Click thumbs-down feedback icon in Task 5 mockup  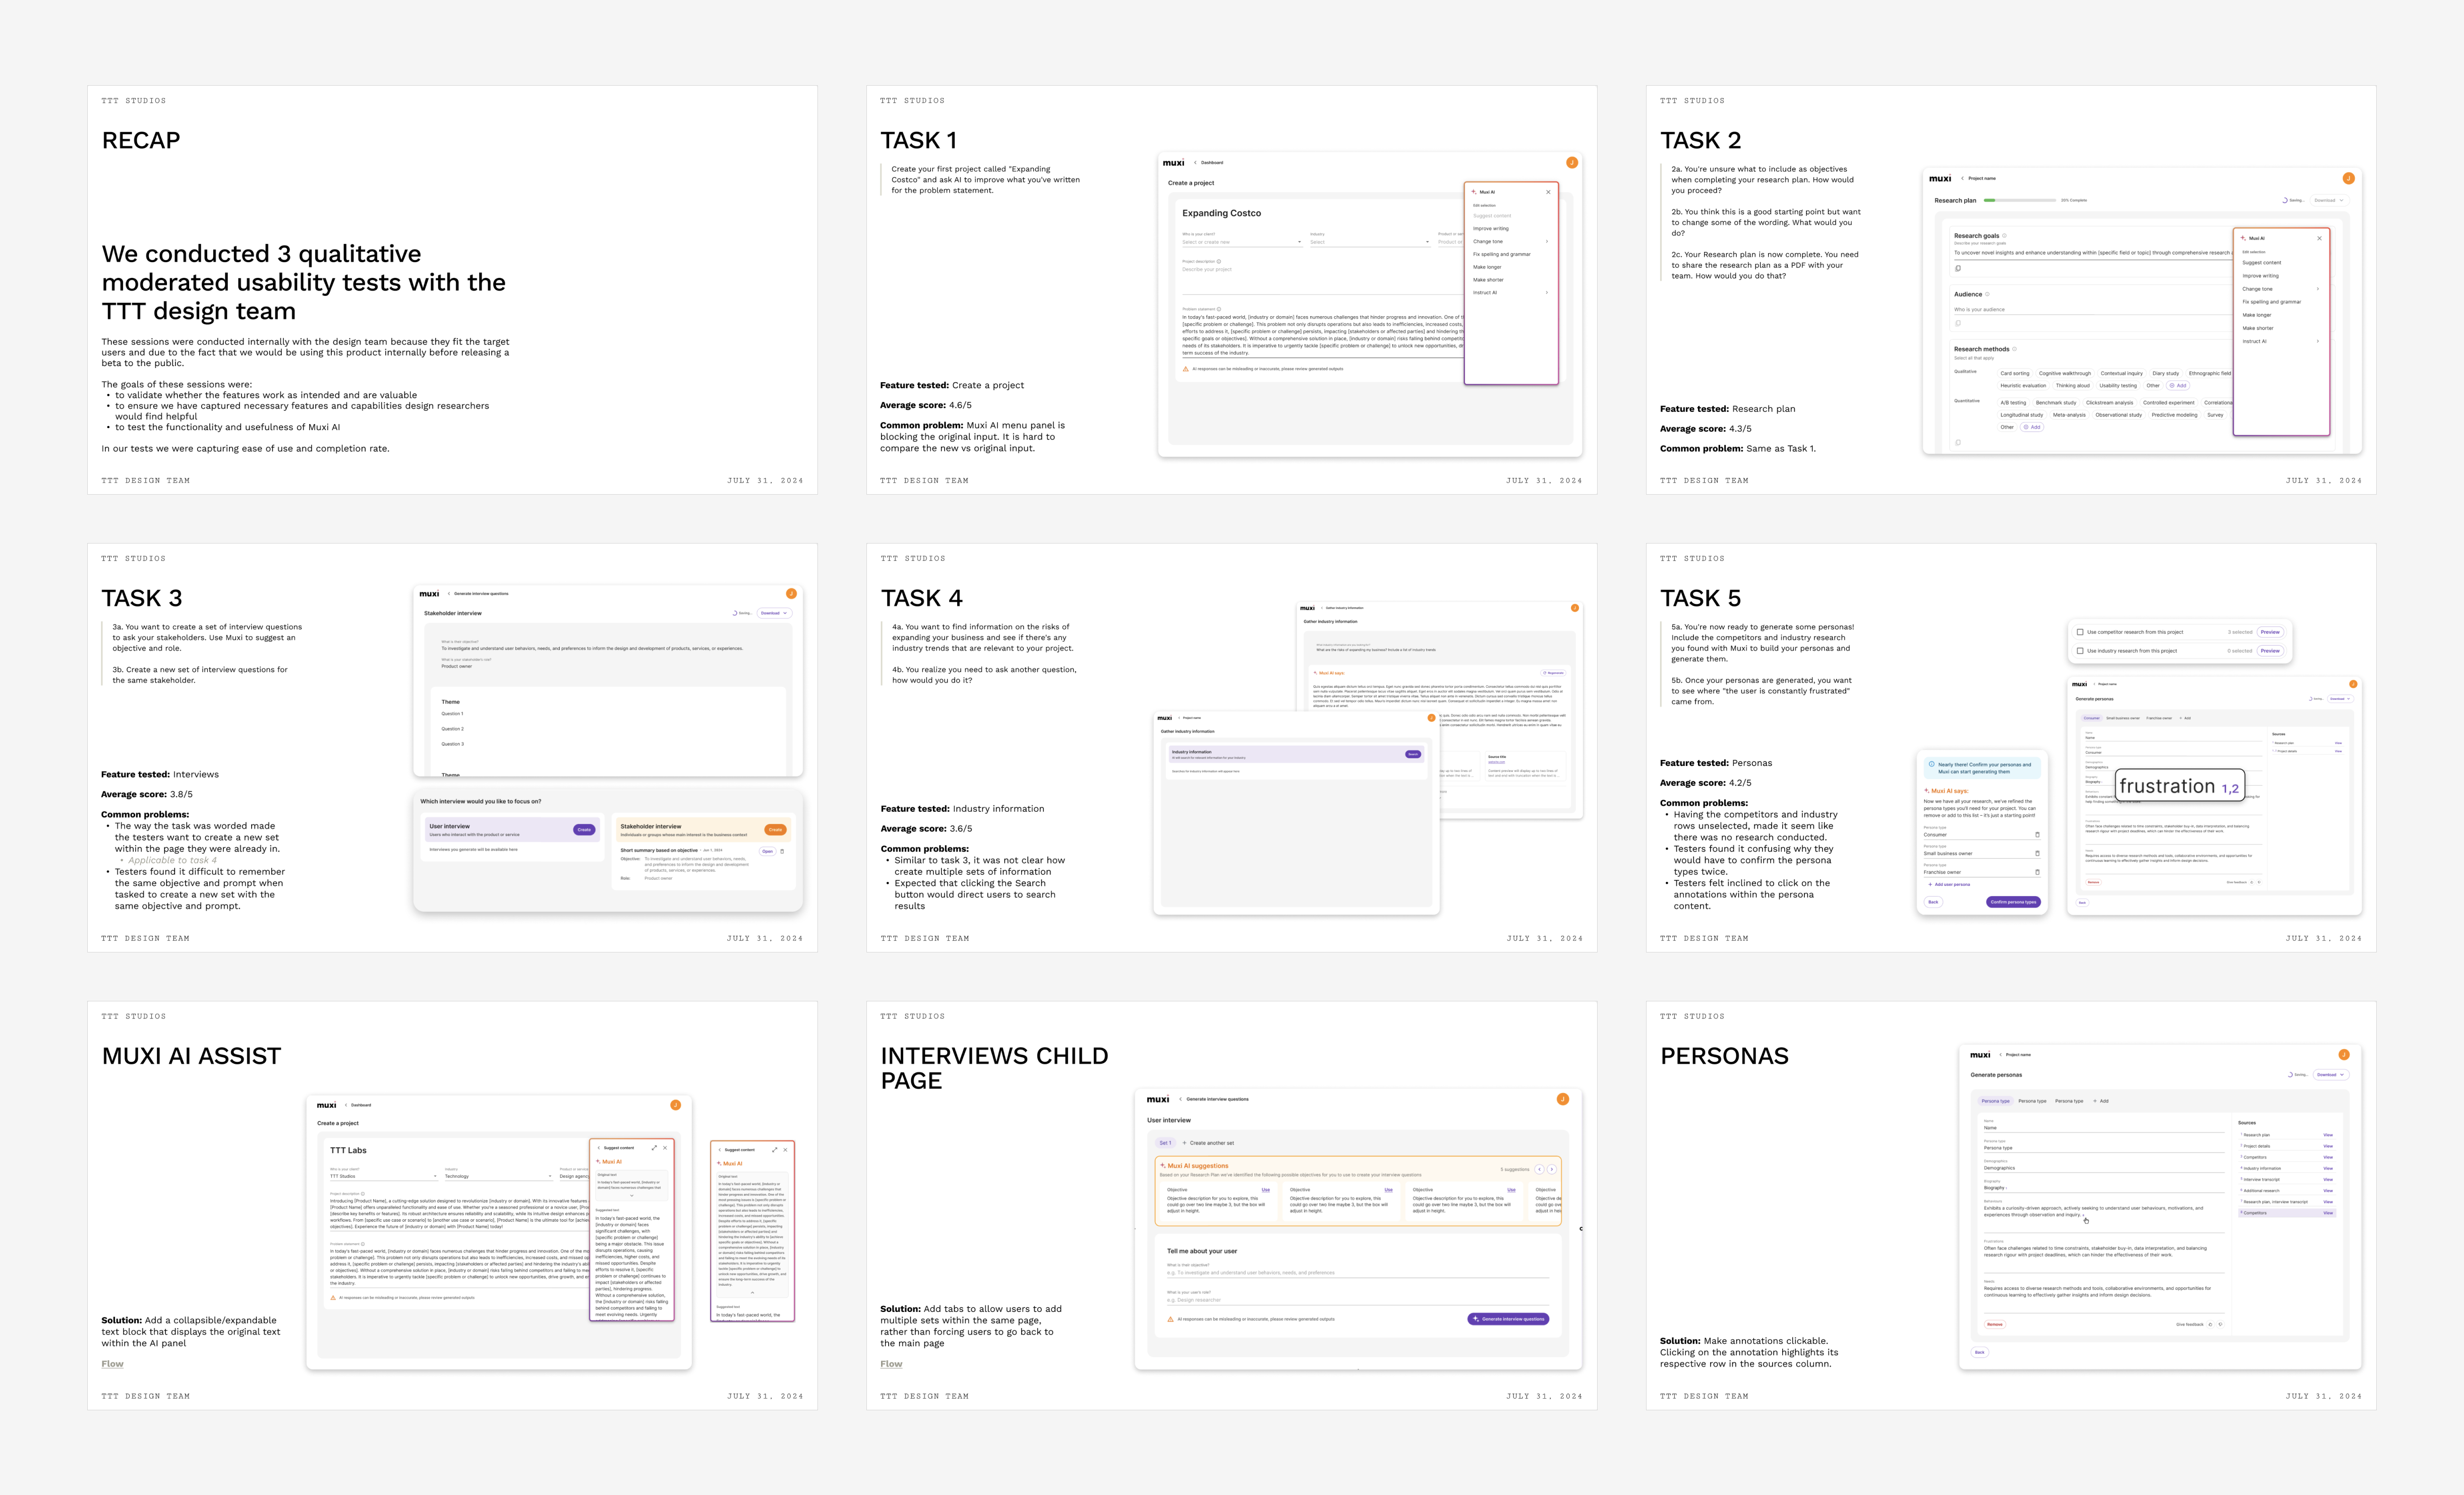coord(2259,882)
